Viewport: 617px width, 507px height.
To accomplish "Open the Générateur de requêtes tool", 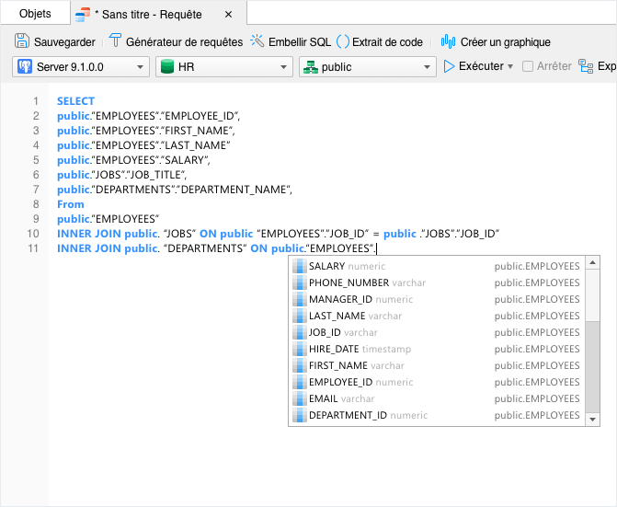I will point(176,41).
